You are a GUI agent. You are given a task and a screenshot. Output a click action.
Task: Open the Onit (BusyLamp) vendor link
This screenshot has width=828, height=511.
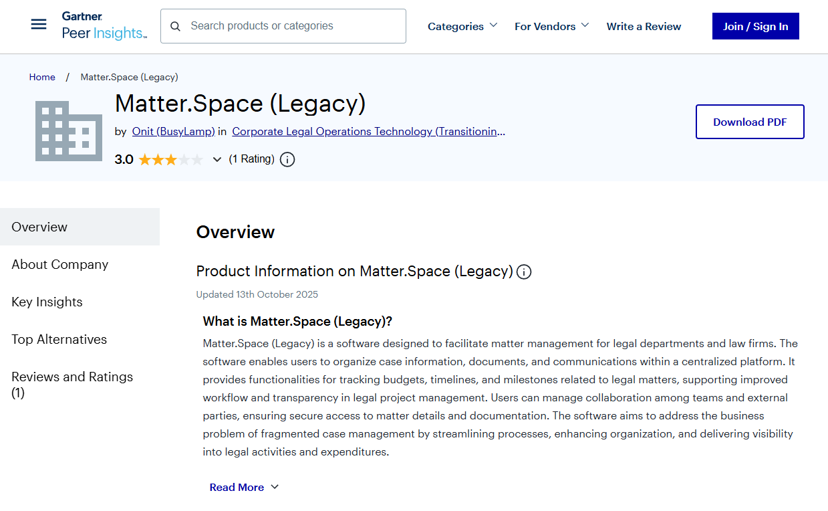pyautogui.click(x=174, y=132)
